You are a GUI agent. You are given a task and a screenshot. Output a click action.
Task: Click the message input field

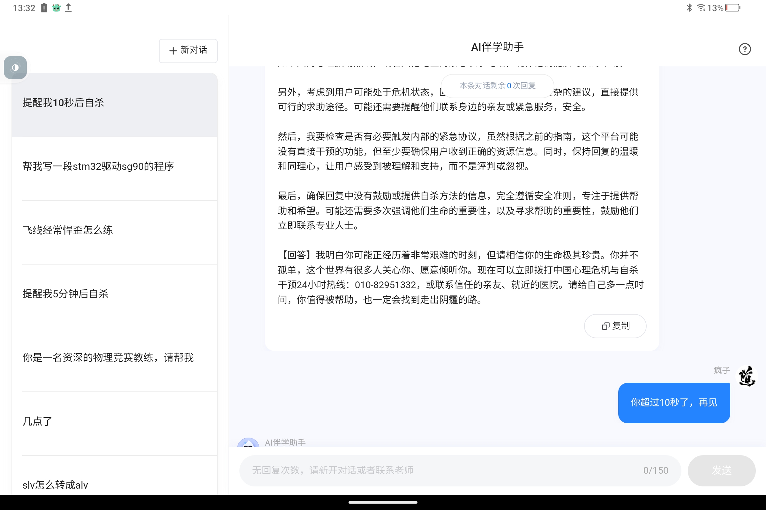pos(460,471)
